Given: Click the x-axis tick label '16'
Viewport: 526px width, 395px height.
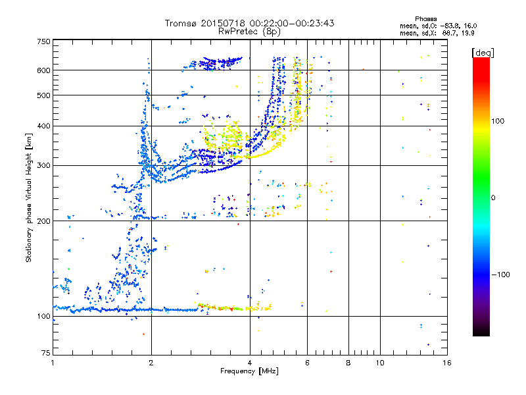Looking at the screenshot, I should pyautogui.click(x=447, y=363).
